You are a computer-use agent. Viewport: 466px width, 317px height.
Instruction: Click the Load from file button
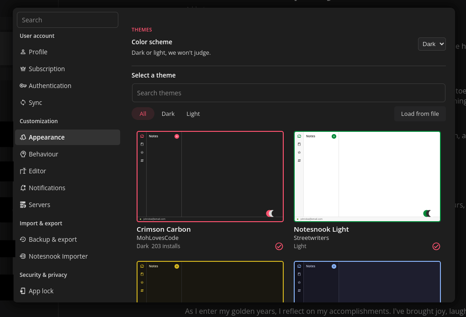tap(420, 114)
